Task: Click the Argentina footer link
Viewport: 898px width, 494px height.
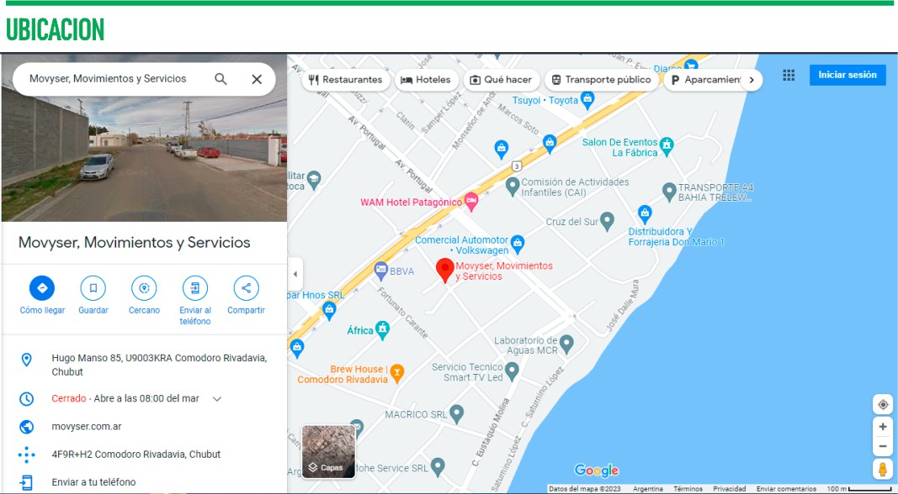Action: (648, 489)
